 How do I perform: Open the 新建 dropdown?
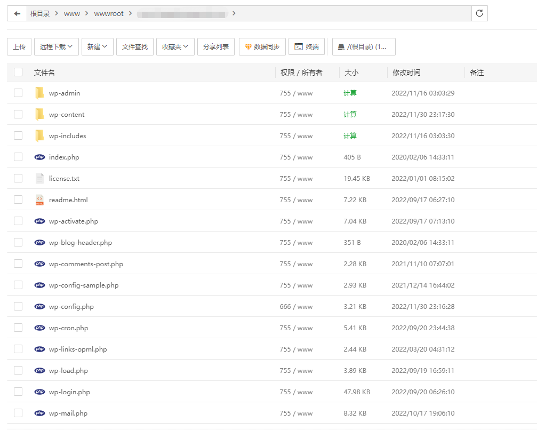(98, 46)
